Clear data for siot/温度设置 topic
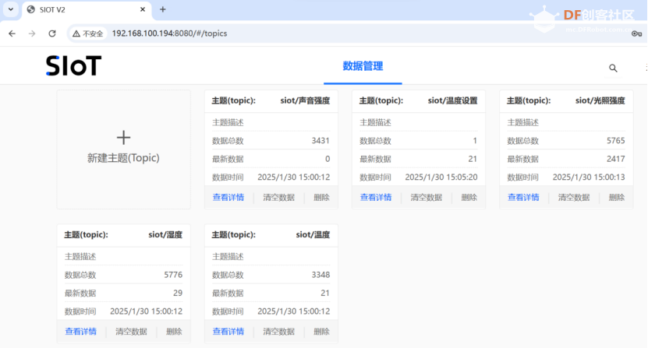 tap(427, 197)
